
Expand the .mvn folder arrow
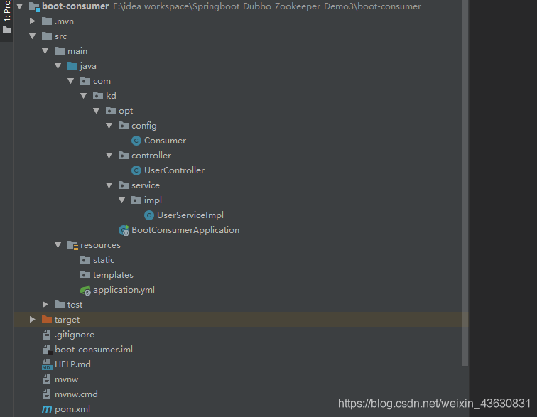33,21
